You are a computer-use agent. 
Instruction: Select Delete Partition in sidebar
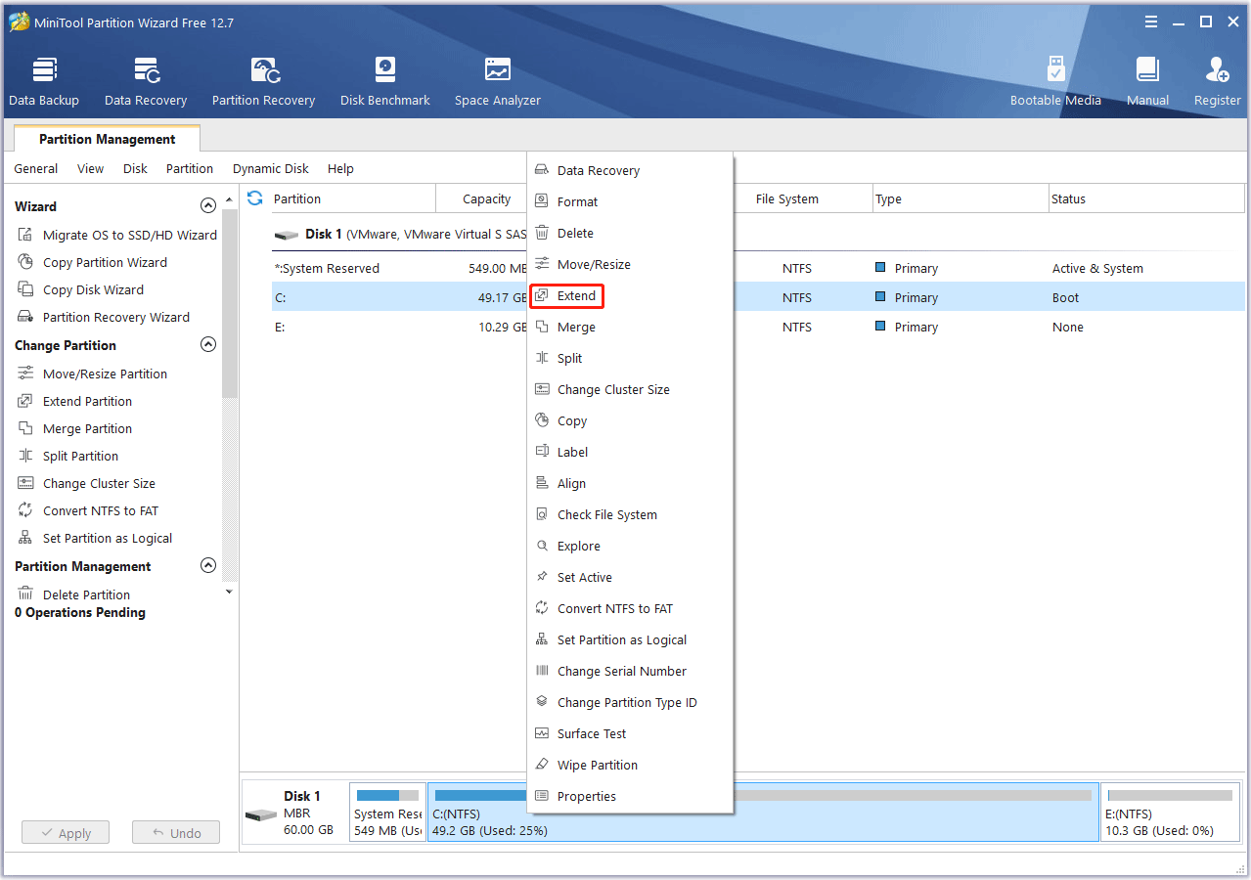tap(74, 594)
